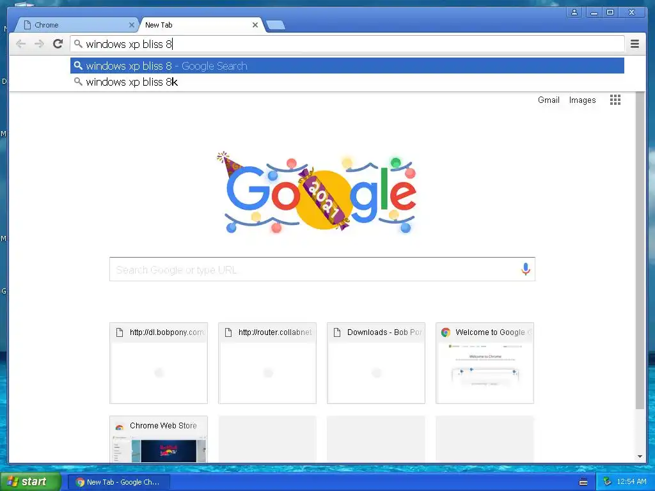This screenshot has width=655, height=491.
Task: Open the Welcome to Google Chrome thumbnail
Action: click(485, 363)
